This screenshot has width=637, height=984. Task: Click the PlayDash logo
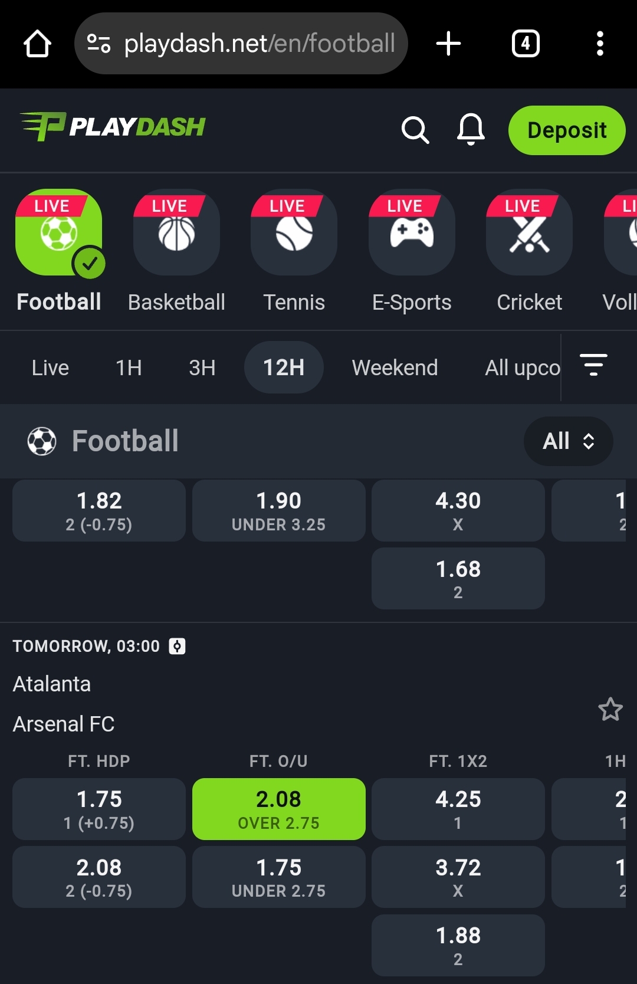pyautogui.click(x=113, y=126)
